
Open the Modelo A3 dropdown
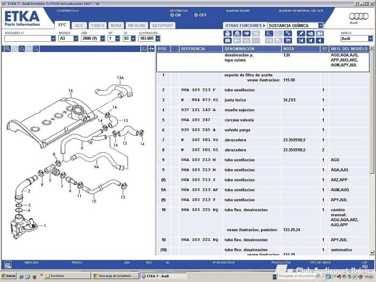(x=75, y=38)
